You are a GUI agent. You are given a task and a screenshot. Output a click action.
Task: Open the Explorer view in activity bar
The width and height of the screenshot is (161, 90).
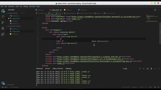(3, 11)
